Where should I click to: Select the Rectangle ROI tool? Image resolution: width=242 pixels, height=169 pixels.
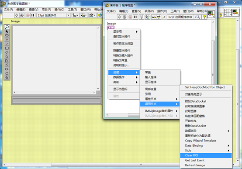(7, 48)
